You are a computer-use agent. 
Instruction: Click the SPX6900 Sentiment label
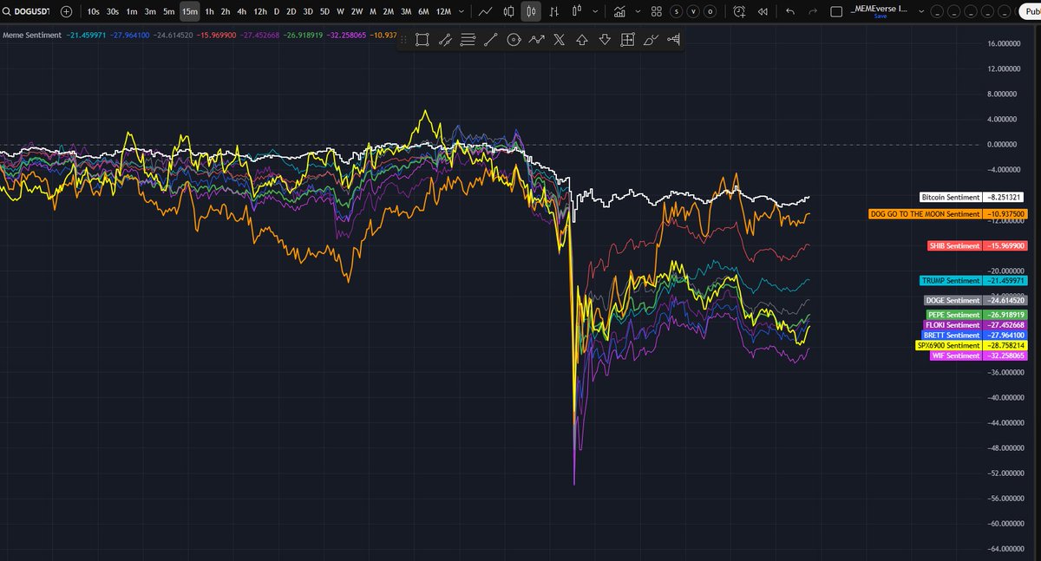[949, 345]
